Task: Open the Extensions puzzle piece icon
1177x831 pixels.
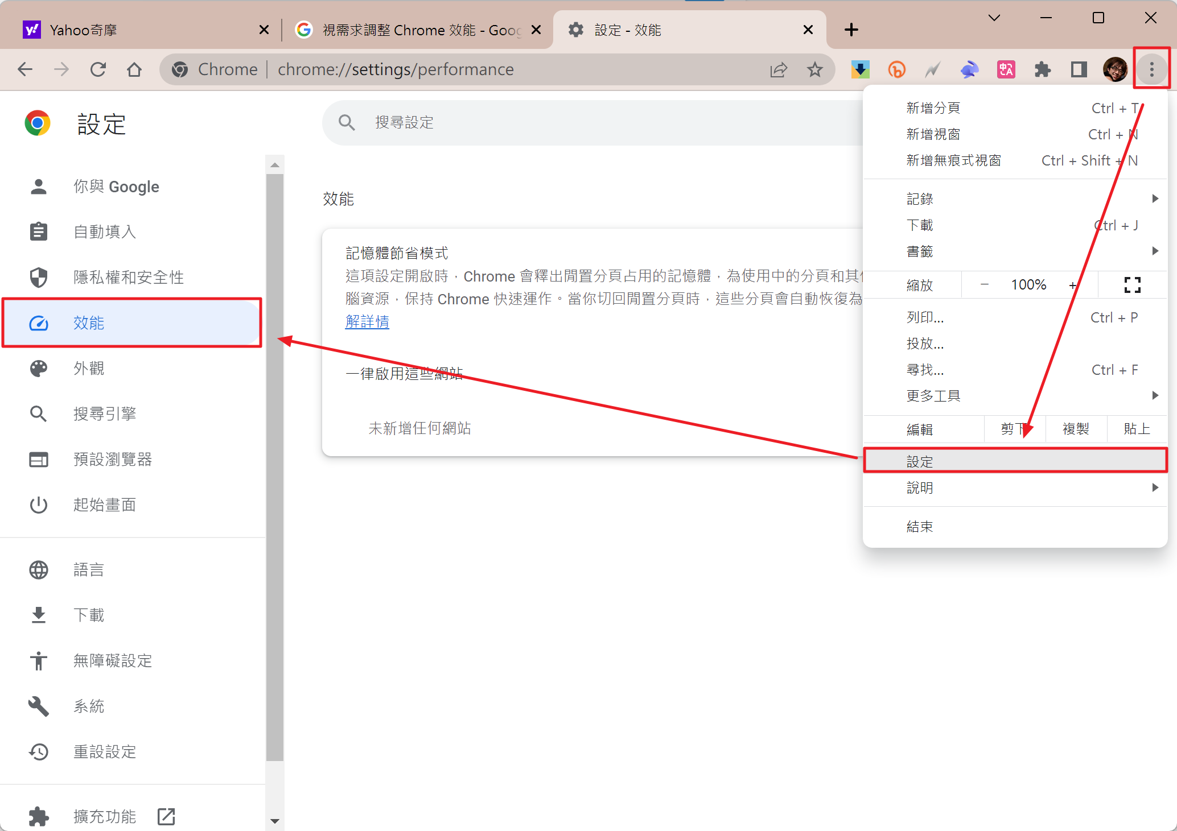Action: (1042, 69)
